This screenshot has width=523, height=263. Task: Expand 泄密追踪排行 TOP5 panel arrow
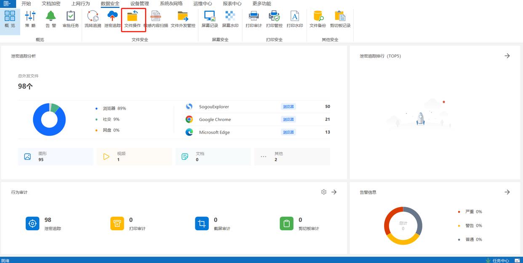[x=507, y=56]
